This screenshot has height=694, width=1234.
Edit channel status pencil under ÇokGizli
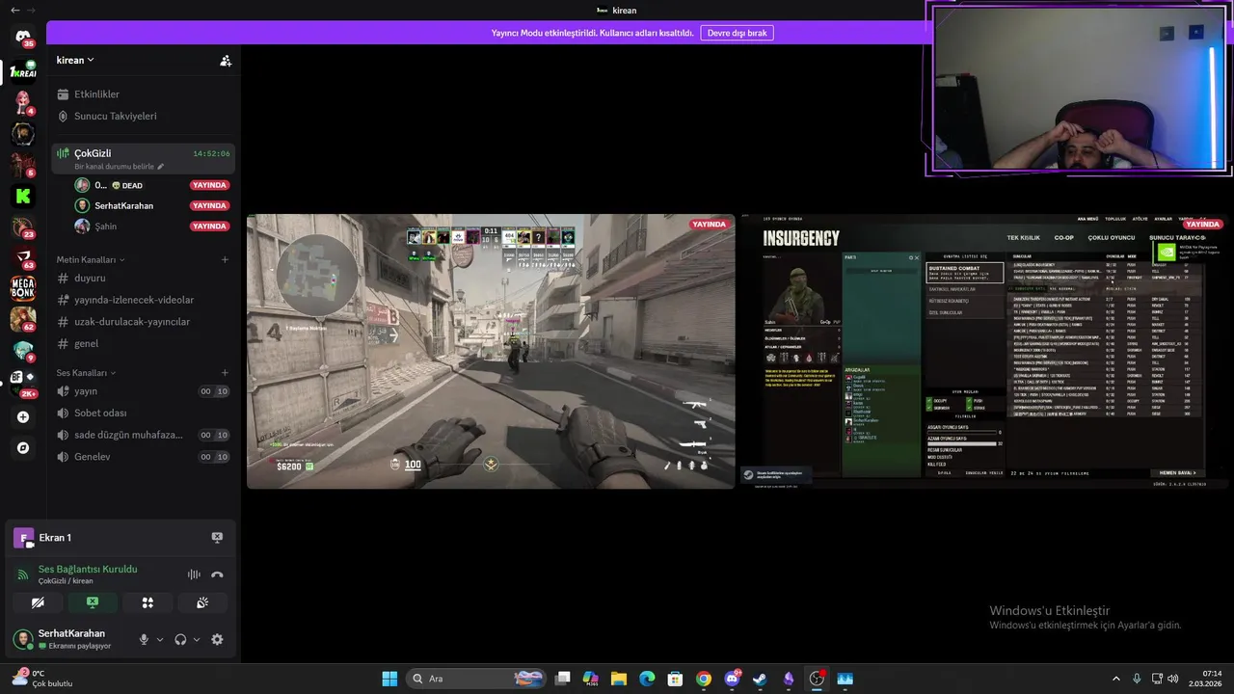(x=161, y=167)
